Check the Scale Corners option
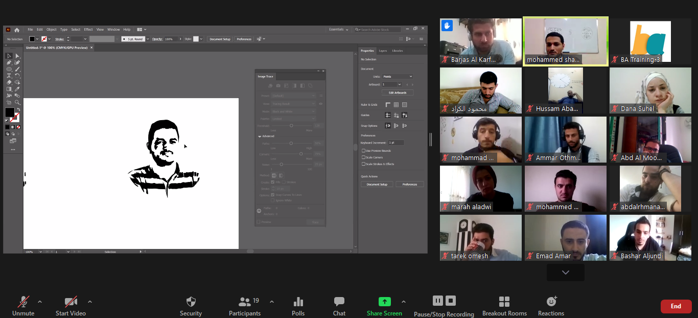The width and height of the screenshot is (698, 318). (363, 157)
